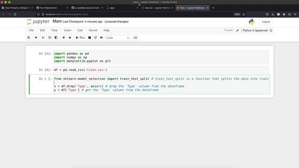The height and width of the screenshot is (168, 299).
Task: Click the Last Checkpoint status text
Action: pyautogui.click(x=83, y=22)
